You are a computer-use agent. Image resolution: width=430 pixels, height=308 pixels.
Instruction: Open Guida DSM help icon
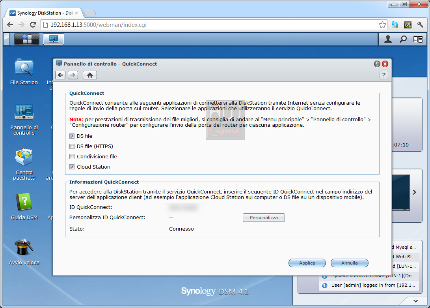(24, 207)
